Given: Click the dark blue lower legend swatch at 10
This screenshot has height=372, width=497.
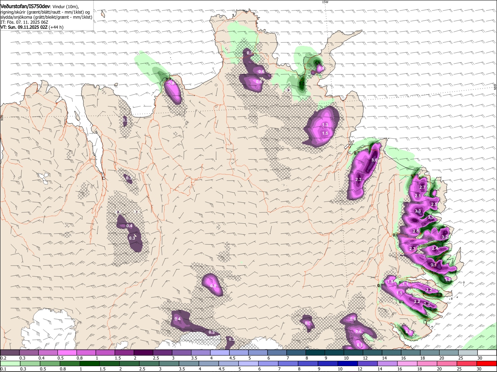Looking at the screenshot, I should point(348,363).
